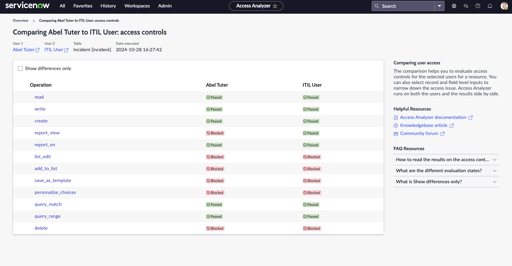Click external link icon after Knowledgebase article
The width and height of the screenshot is (512, 266).
[452, 126]
